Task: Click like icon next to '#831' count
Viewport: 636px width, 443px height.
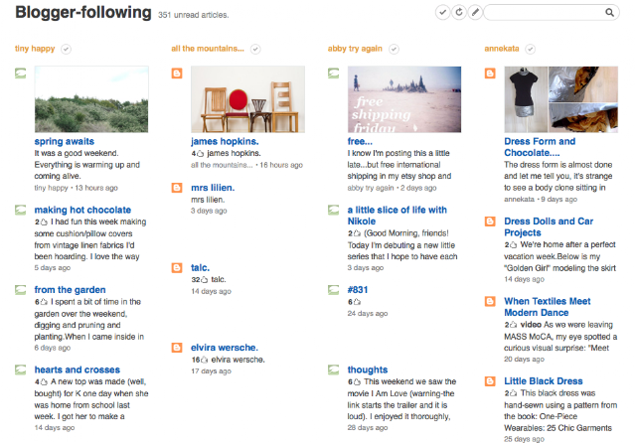Action: click(357, 302)
